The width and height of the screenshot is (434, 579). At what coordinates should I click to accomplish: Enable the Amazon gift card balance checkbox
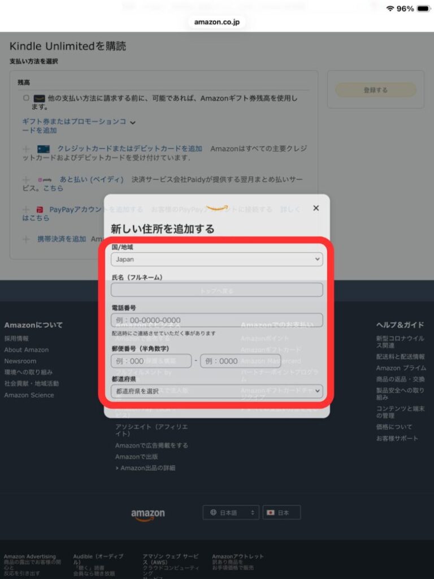tap(26, 98)
